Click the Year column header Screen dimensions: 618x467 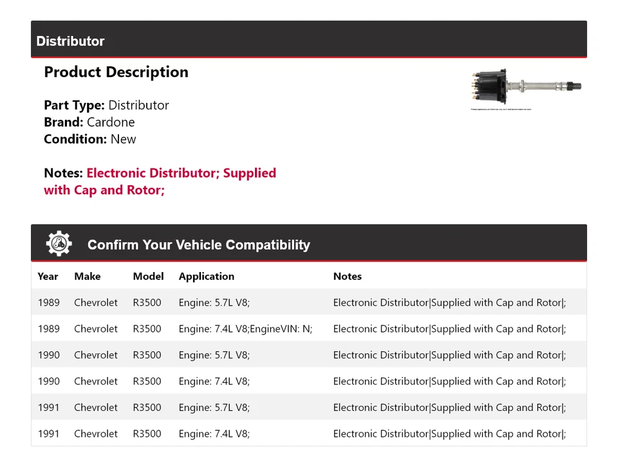(48, 277)
